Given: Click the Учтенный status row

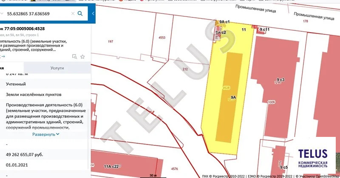Looking at the screenshot, I should pyautogui.click(x=16, y=84).
